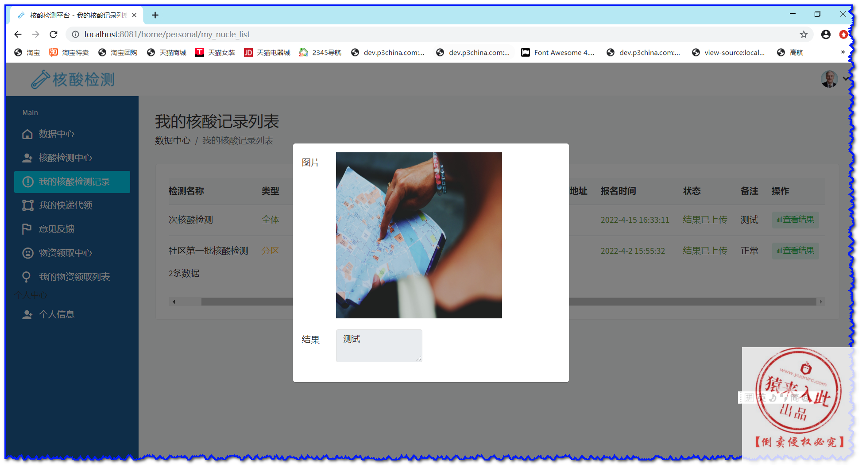Click the 状态 column header

pos(692,191)
